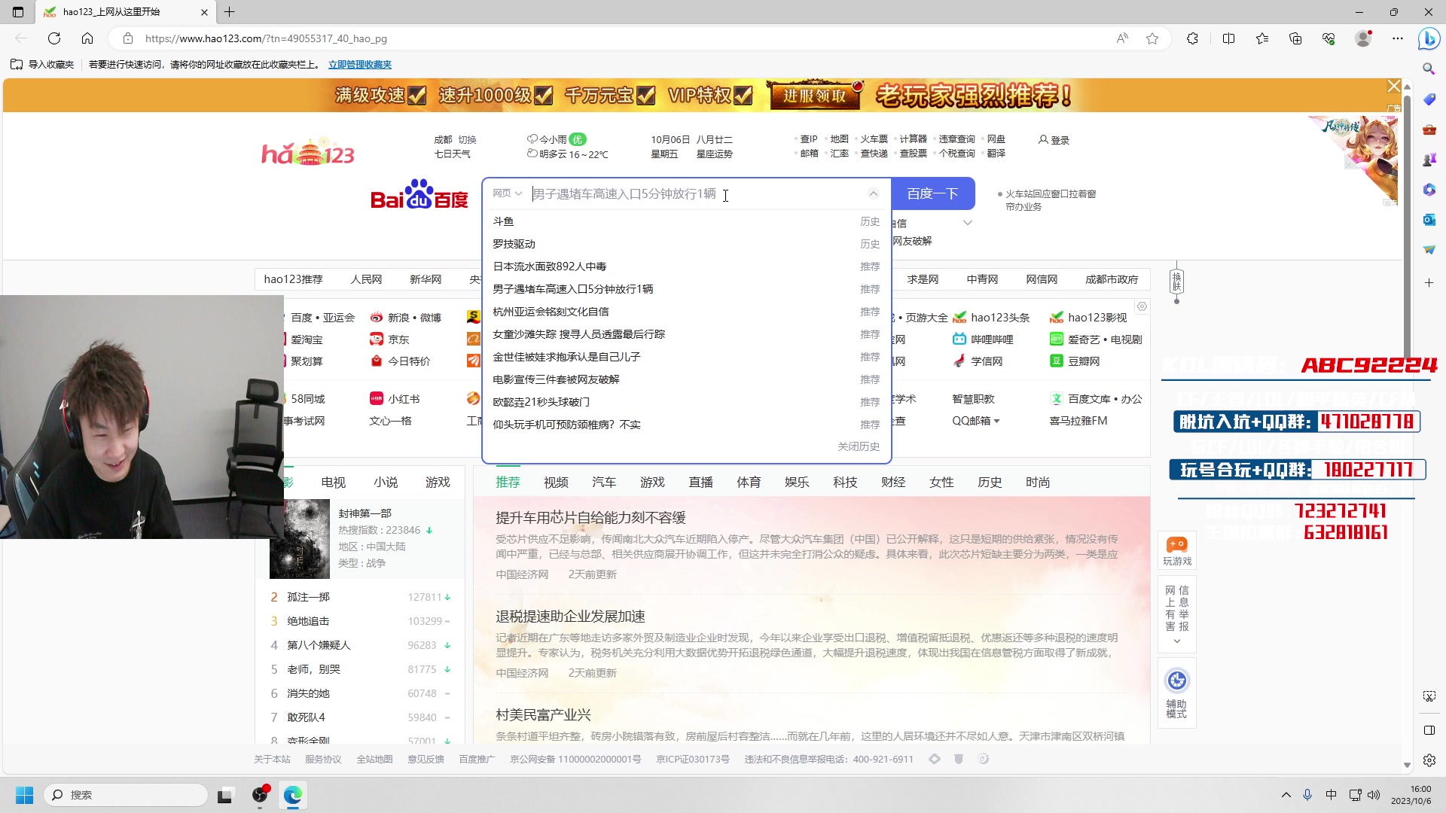Screen dimensions: 1446x813
Task: Open the volume icon in system tray
Action: point(1374,795)
